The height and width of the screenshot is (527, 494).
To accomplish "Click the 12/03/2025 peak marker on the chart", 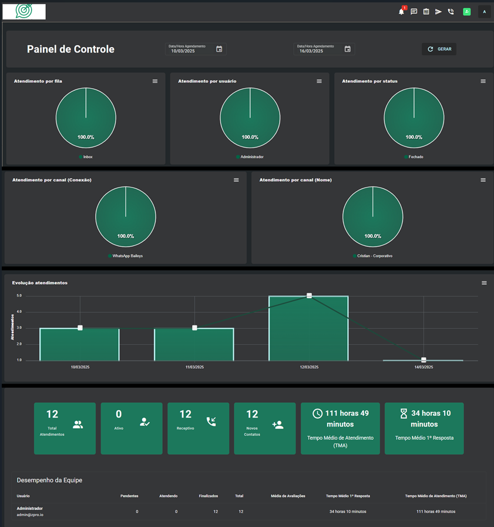I will [308, 295].
